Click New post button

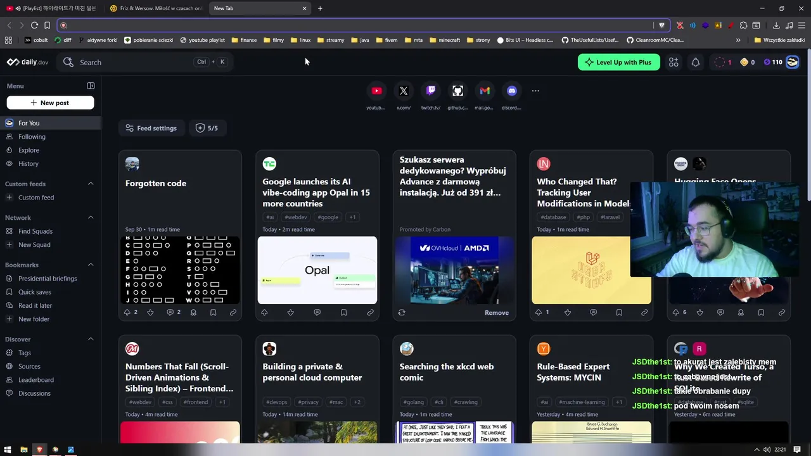50,103
